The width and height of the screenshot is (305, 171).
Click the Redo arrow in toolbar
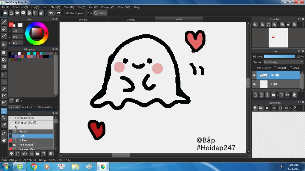coord(58,13)
